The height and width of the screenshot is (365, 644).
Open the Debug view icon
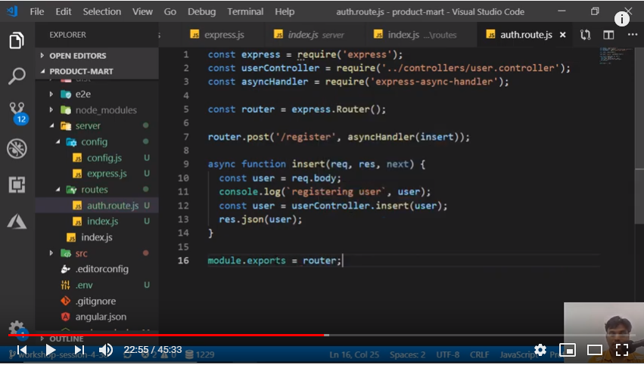(17, 149)
